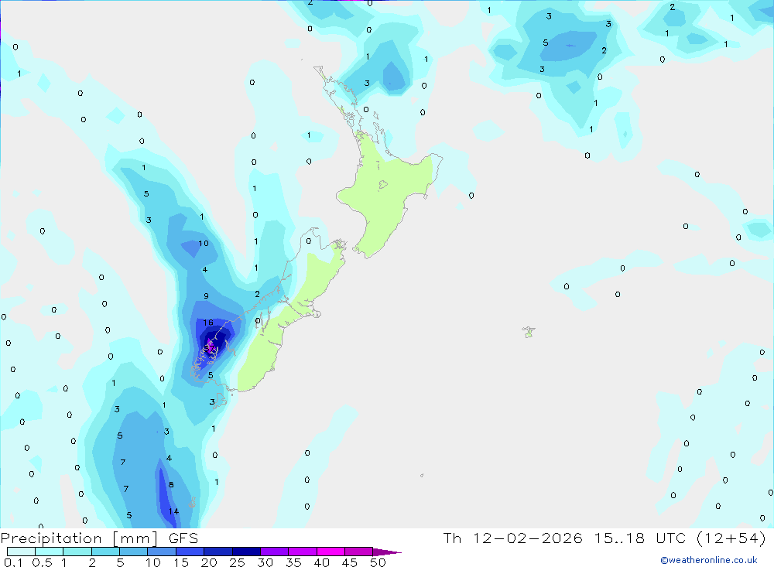This screenshot has height=567, width=774.
Task: Click legend tick label '35'
Action: coord(293,562)
